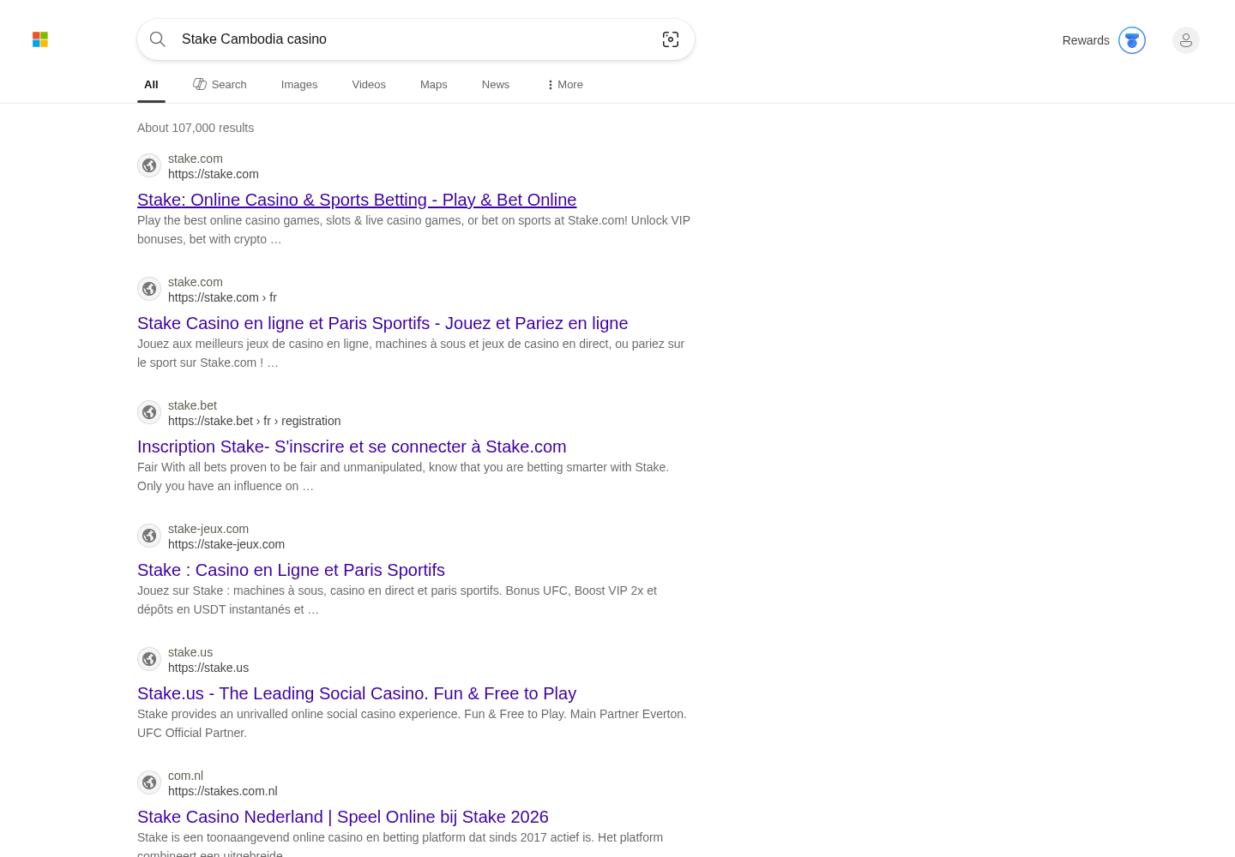Screen dimensions: 1235x857
Task: Click the magnifying glass search icon
Action: (x=158, y=39)
